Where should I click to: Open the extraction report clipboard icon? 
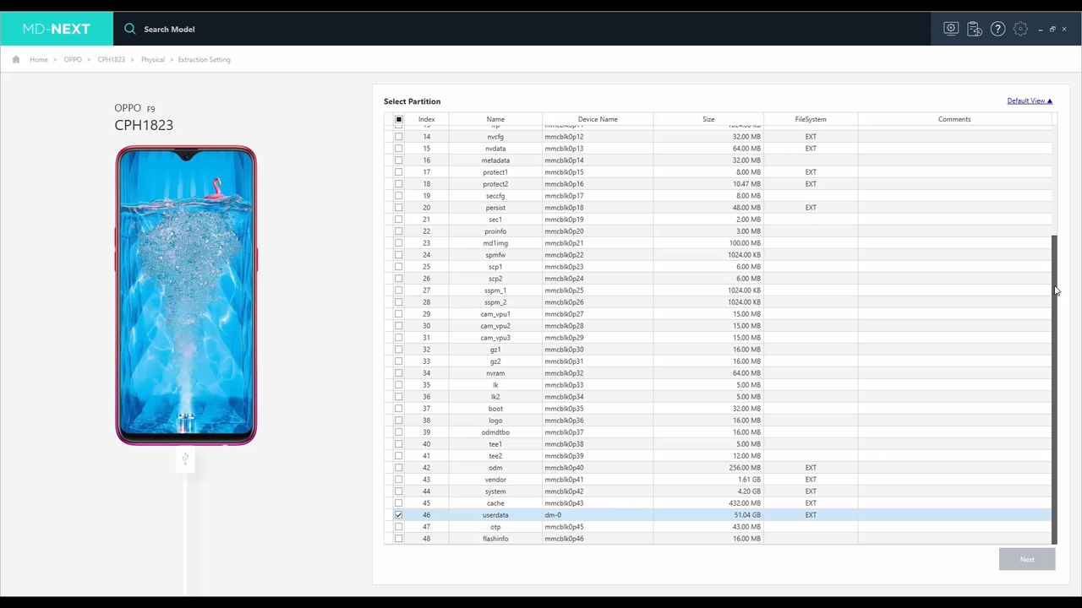click(975, 29)
